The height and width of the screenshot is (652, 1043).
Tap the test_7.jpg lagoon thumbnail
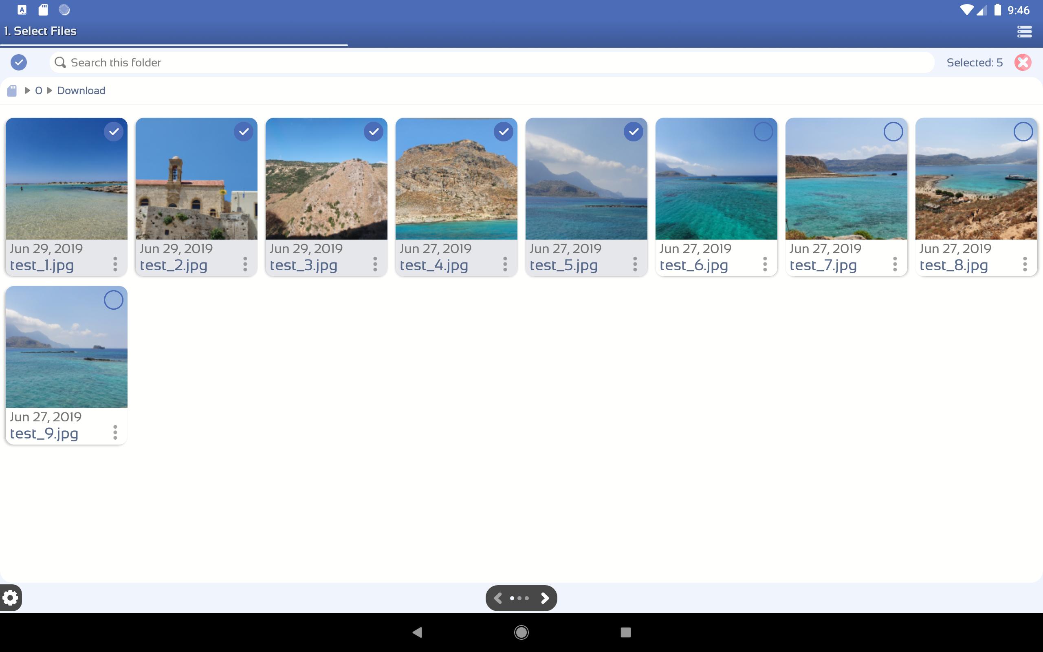pos(846,178)
